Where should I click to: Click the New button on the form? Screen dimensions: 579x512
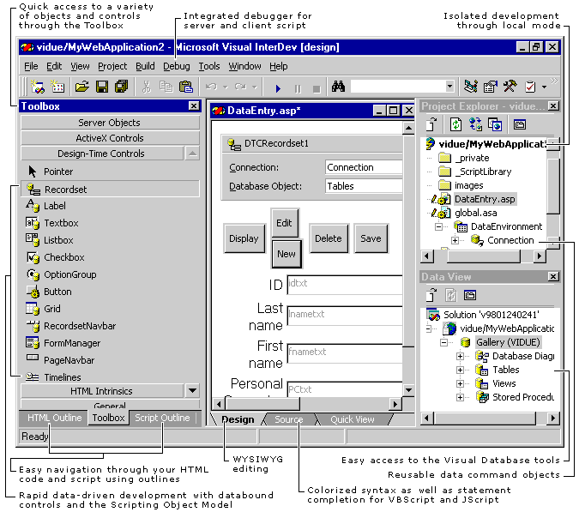pos(286,254)
